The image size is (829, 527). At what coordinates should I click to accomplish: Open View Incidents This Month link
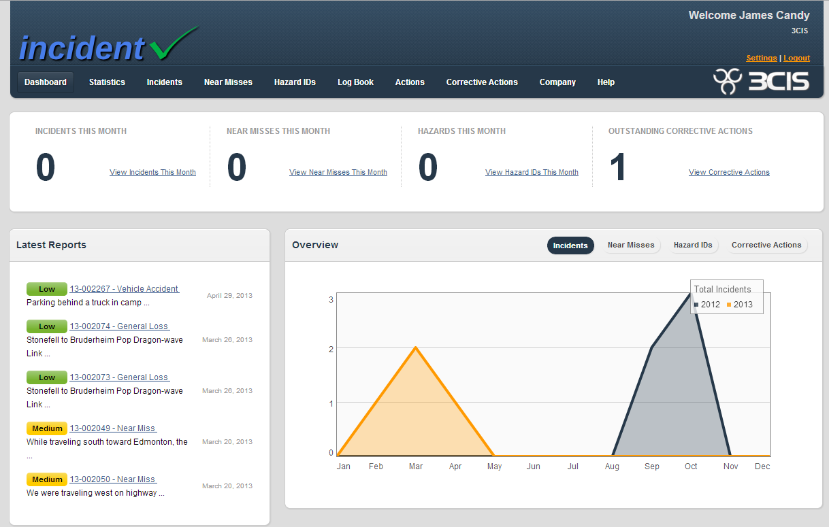click(x=152, y=173)
